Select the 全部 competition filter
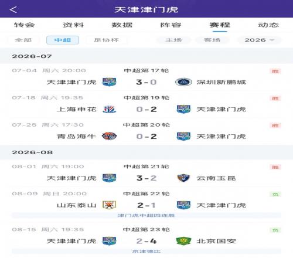The image size is (293, 258). (23, 40)
